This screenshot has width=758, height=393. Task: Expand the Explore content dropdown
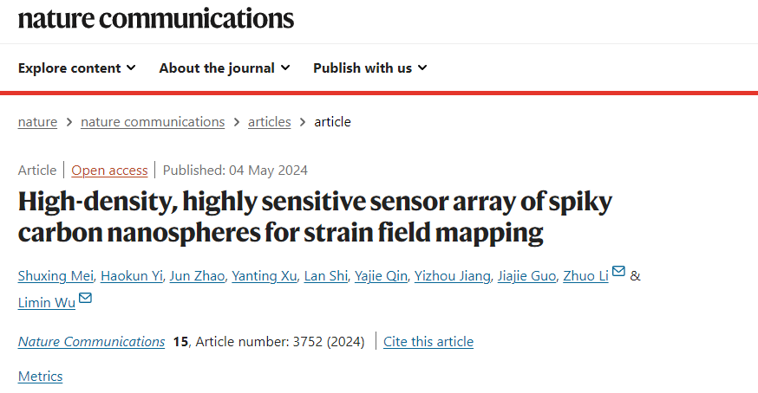coord(77,68)
